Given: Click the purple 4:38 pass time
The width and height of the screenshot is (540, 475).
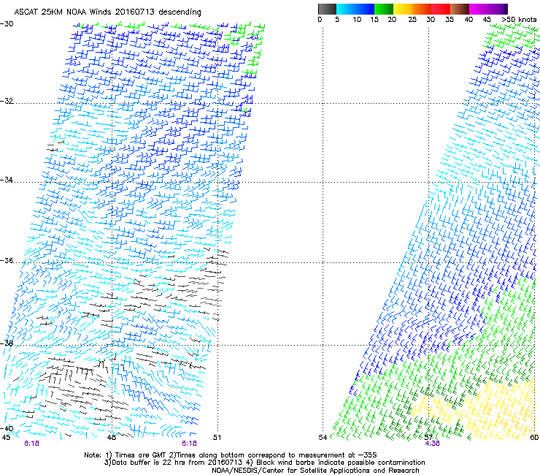Looking at the screenshot, I should 432,444.
